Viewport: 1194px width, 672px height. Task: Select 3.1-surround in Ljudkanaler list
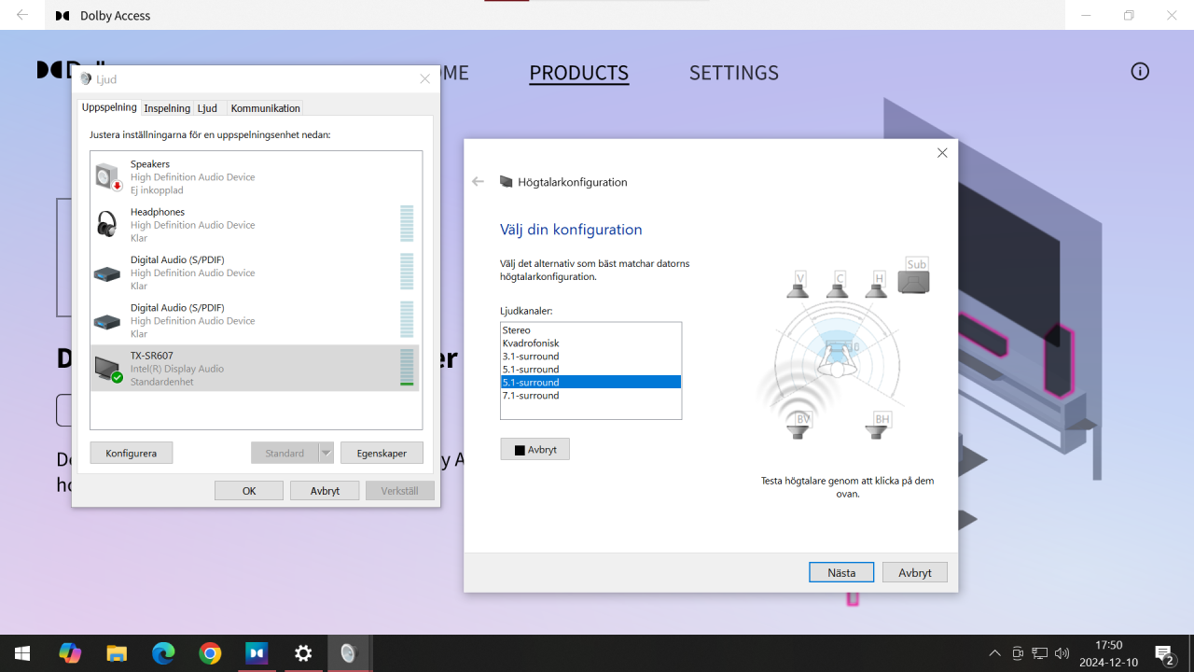click(x=590, y=357)
